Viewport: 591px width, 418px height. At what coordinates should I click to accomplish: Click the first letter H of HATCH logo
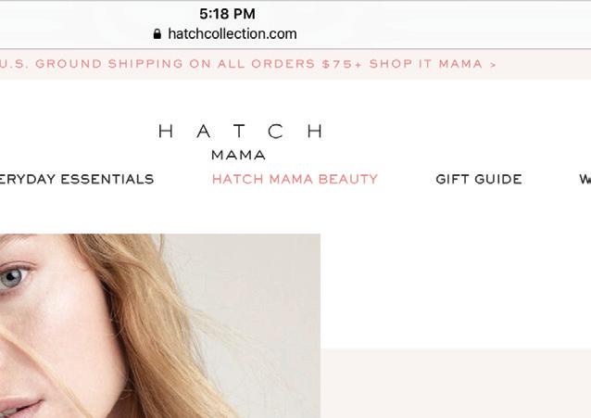[166, 132]
